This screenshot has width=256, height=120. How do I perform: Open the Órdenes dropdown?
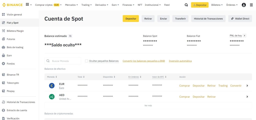coord(232,5)
